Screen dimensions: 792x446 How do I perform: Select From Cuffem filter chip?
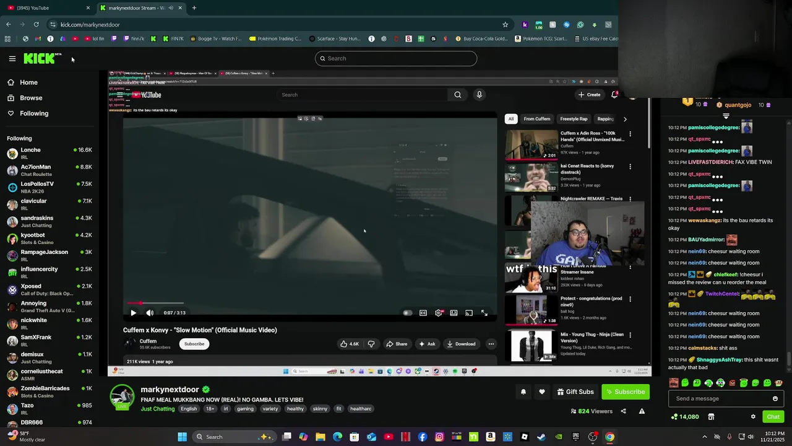(x=536, y=119)
